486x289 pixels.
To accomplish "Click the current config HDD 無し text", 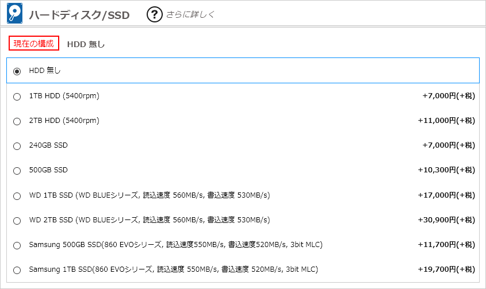I will (x=86, y=44).
